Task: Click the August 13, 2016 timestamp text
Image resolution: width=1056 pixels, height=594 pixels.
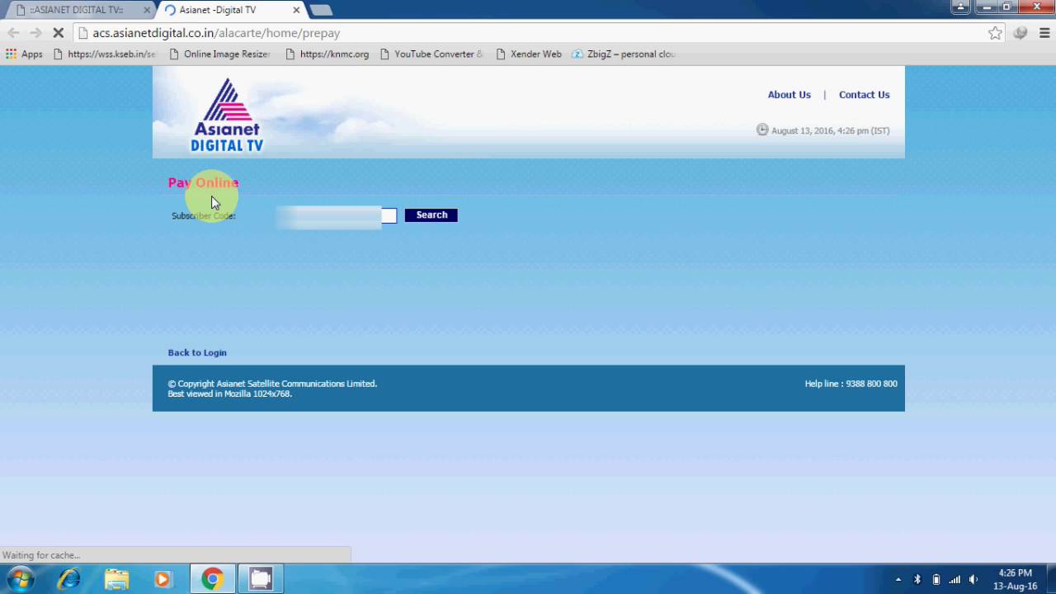Action: pyautogui.click(x=830, y=130)
